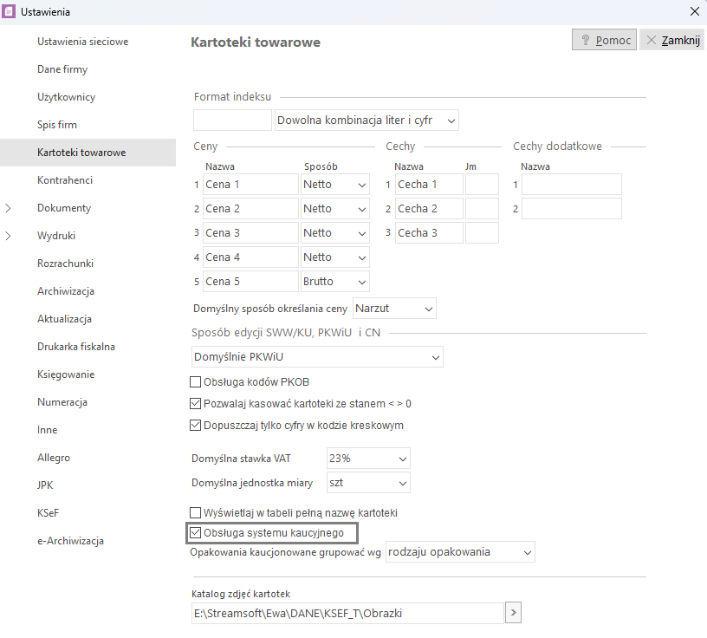Screen dimensions: 707x638
Task: Expand the Wydruki tree node
Action: click(x=9, y=236)
